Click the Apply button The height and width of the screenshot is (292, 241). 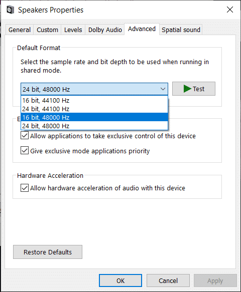(215, 280)
